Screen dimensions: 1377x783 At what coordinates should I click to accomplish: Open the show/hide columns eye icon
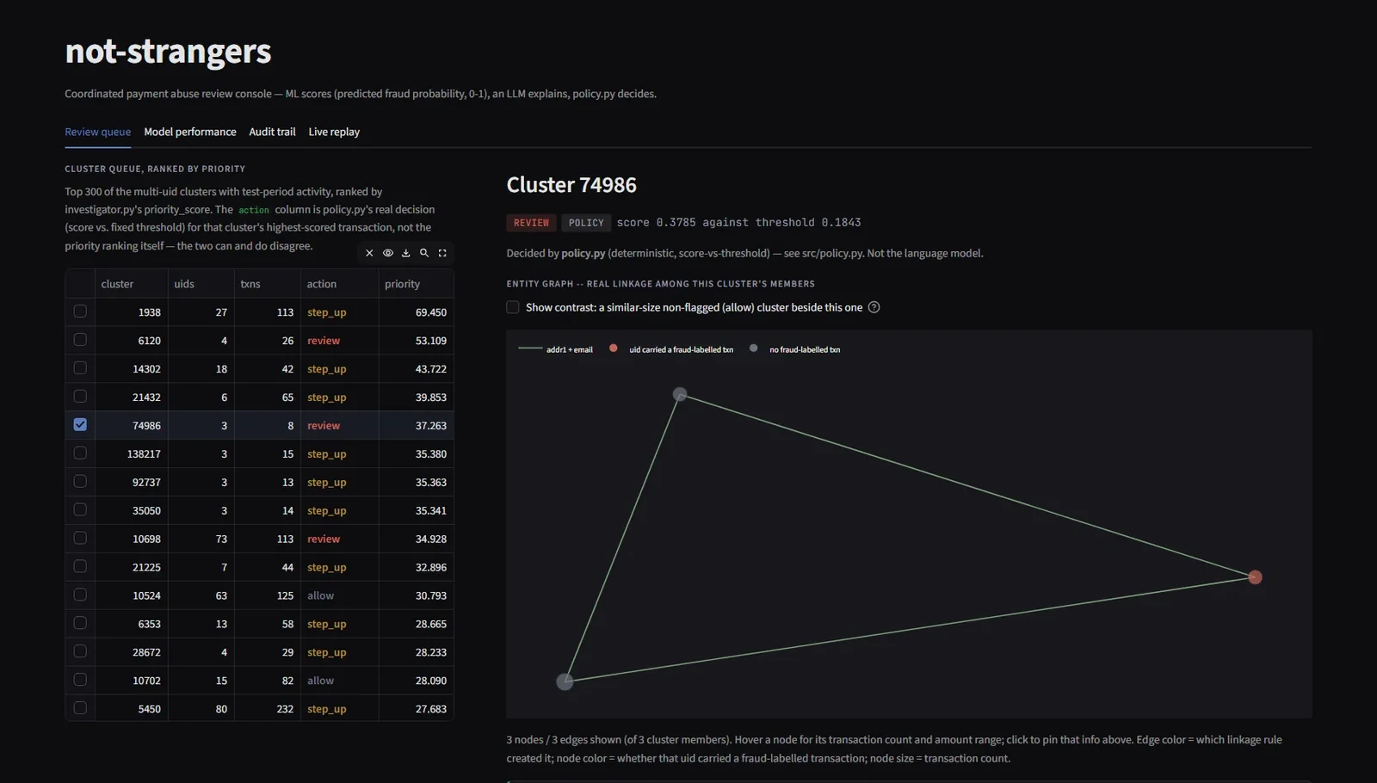tap(388, 253)
